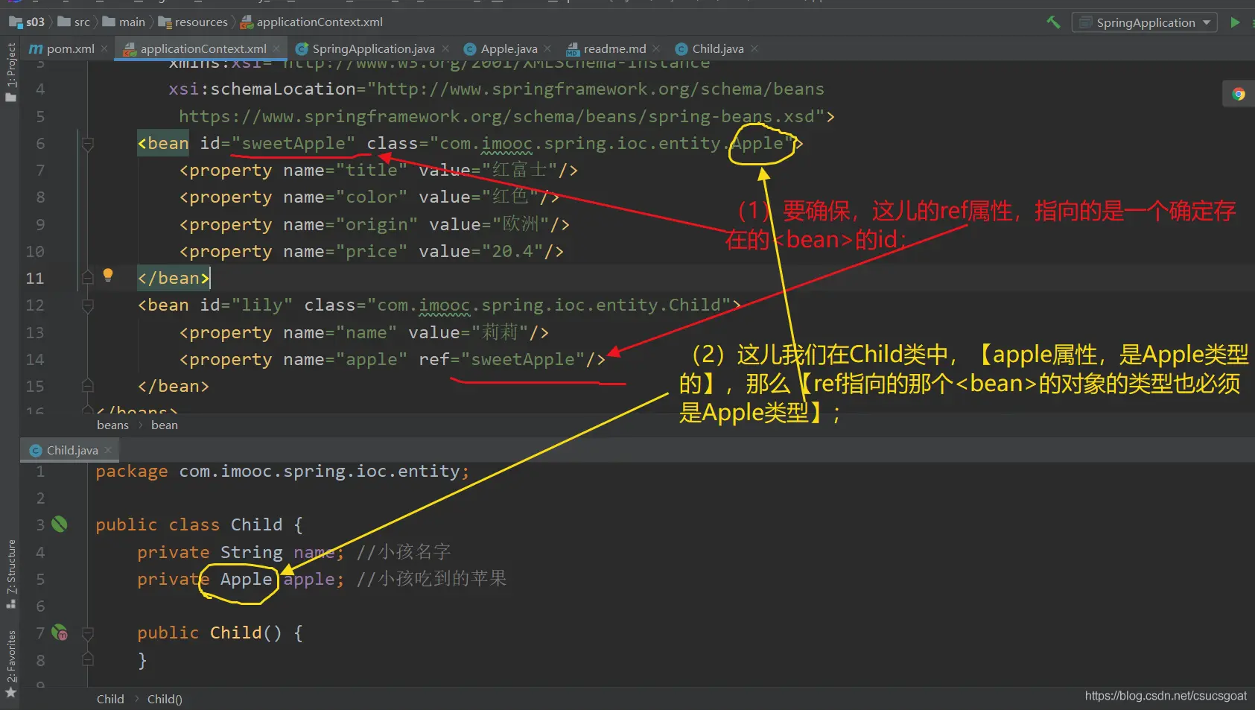Run the SpringApplication configuration with the green play button

click(1235, 22)
